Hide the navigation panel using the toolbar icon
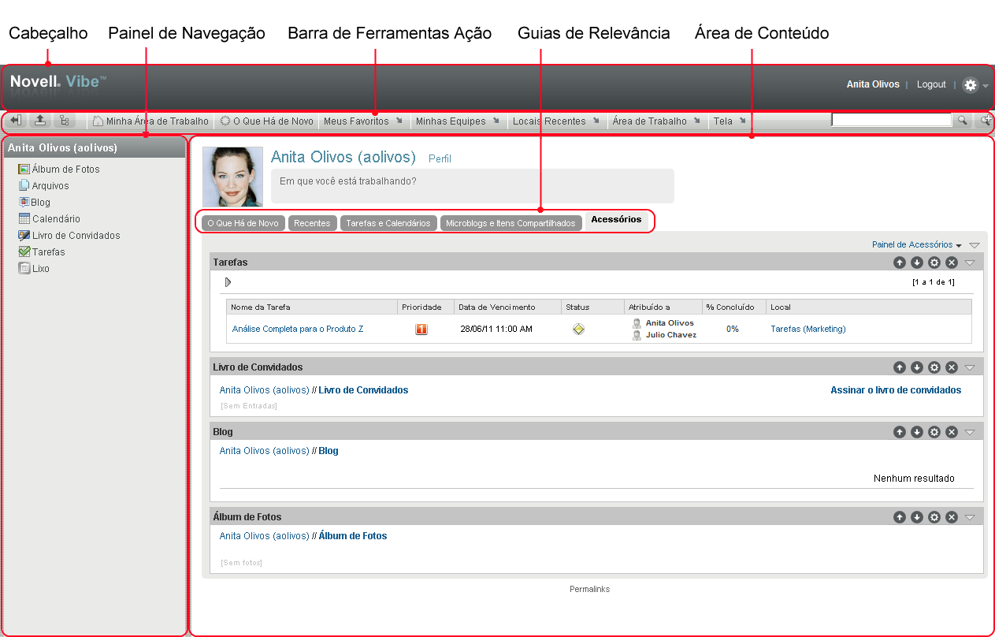Image resolution: width=995 pixels, height=637 pixels. 16,121
